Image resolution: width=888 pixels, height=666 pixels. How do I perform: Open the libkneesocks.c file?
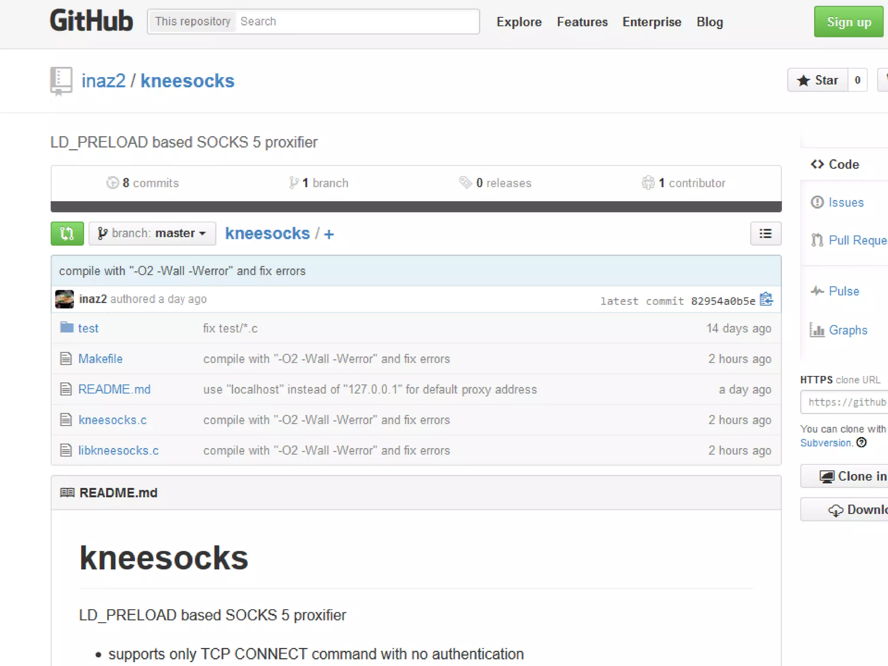[118, 451]
